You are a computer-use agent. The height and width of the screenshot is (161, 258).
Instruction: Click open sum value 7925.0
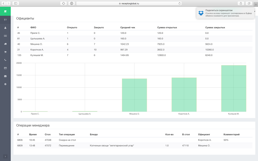[x=161, y=44]
